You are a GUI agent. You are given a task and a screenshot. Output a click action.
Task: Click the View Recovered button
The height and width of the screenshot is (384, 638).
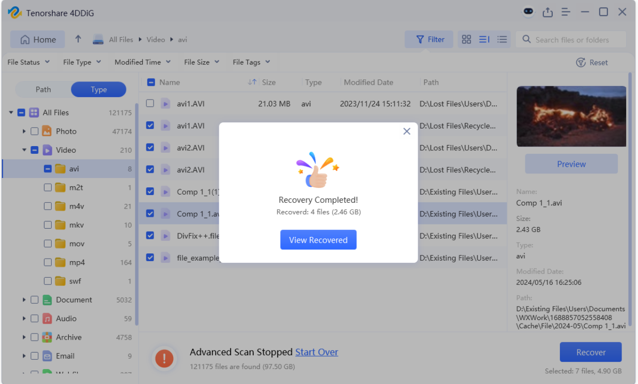318,240
